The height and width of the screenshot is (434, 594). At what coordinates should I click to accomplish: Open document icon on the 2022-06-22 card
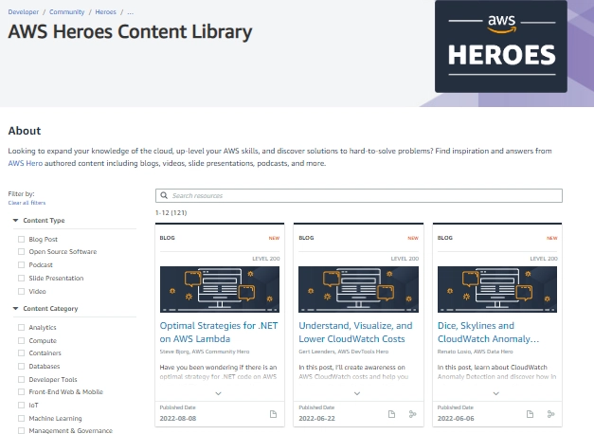pos(391,414)
